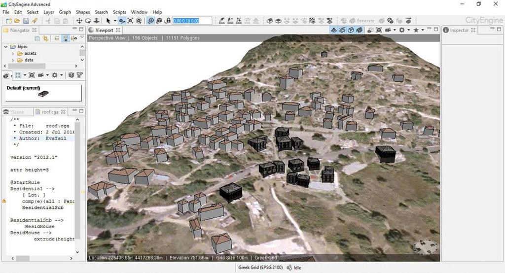Click the cube icon in preview panel toolbar

(71, 75)
